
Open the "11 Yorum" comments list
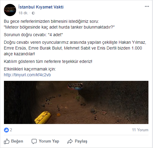point(140,130)
